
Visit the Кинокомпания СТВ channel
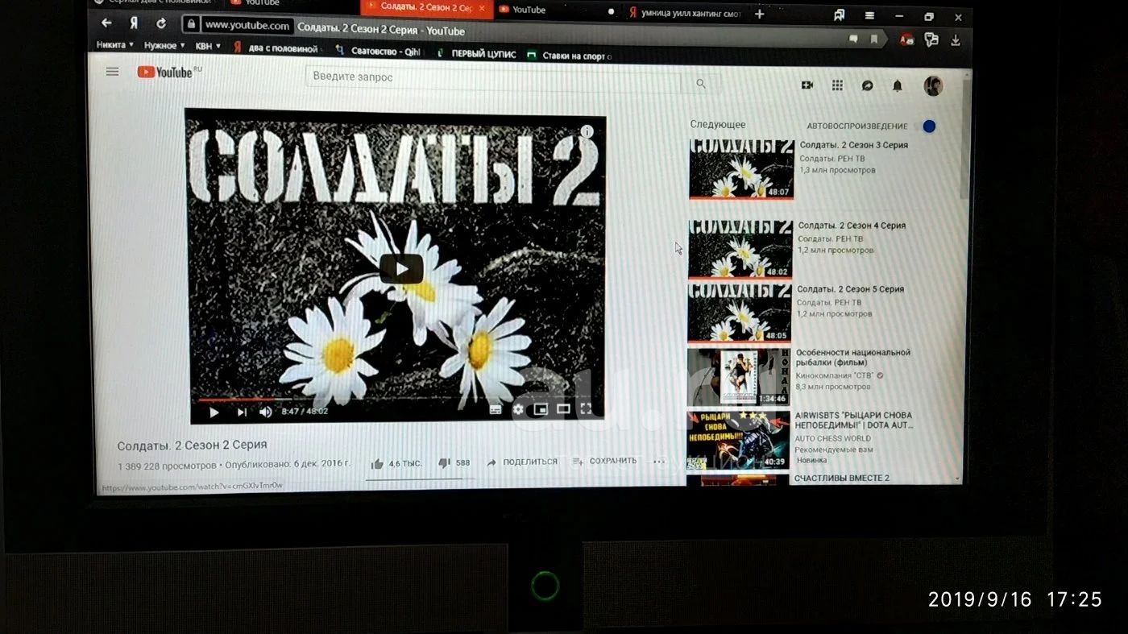tap(836, 375)
